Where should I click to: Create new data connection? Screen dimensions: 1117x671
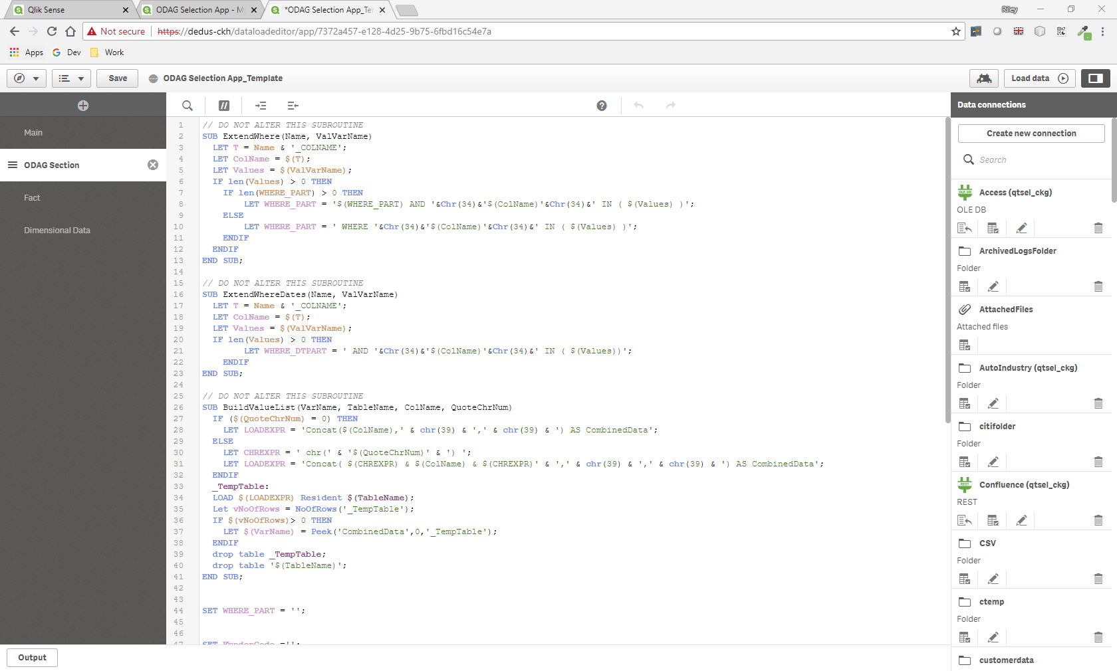1031,134
